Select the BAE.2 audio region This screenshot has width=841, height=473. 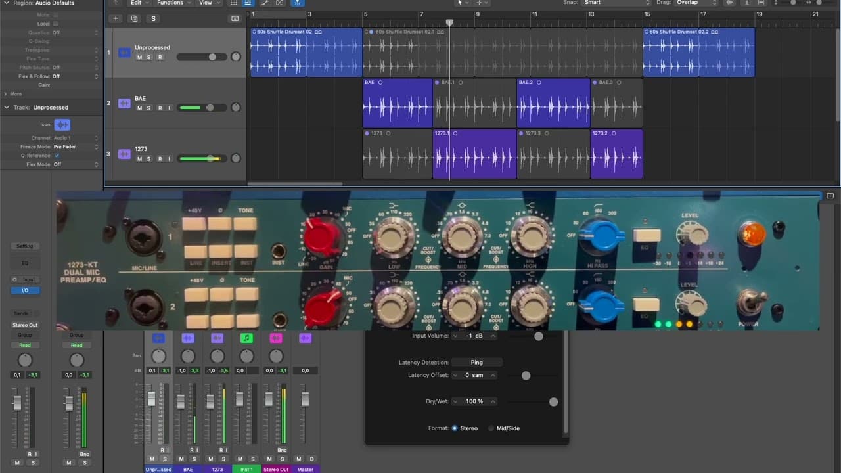point(553,103)
